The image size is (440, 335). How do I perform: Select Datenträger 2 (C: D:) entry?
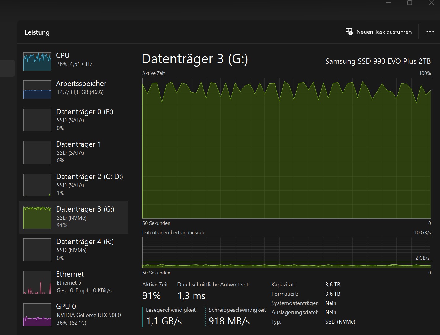click(x=89, y=177)
